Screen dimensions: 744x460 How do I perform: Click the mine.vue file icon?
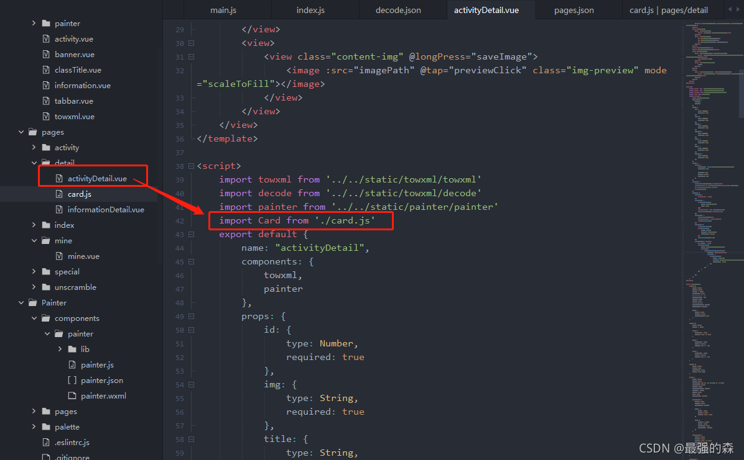[x=59, y=256]
